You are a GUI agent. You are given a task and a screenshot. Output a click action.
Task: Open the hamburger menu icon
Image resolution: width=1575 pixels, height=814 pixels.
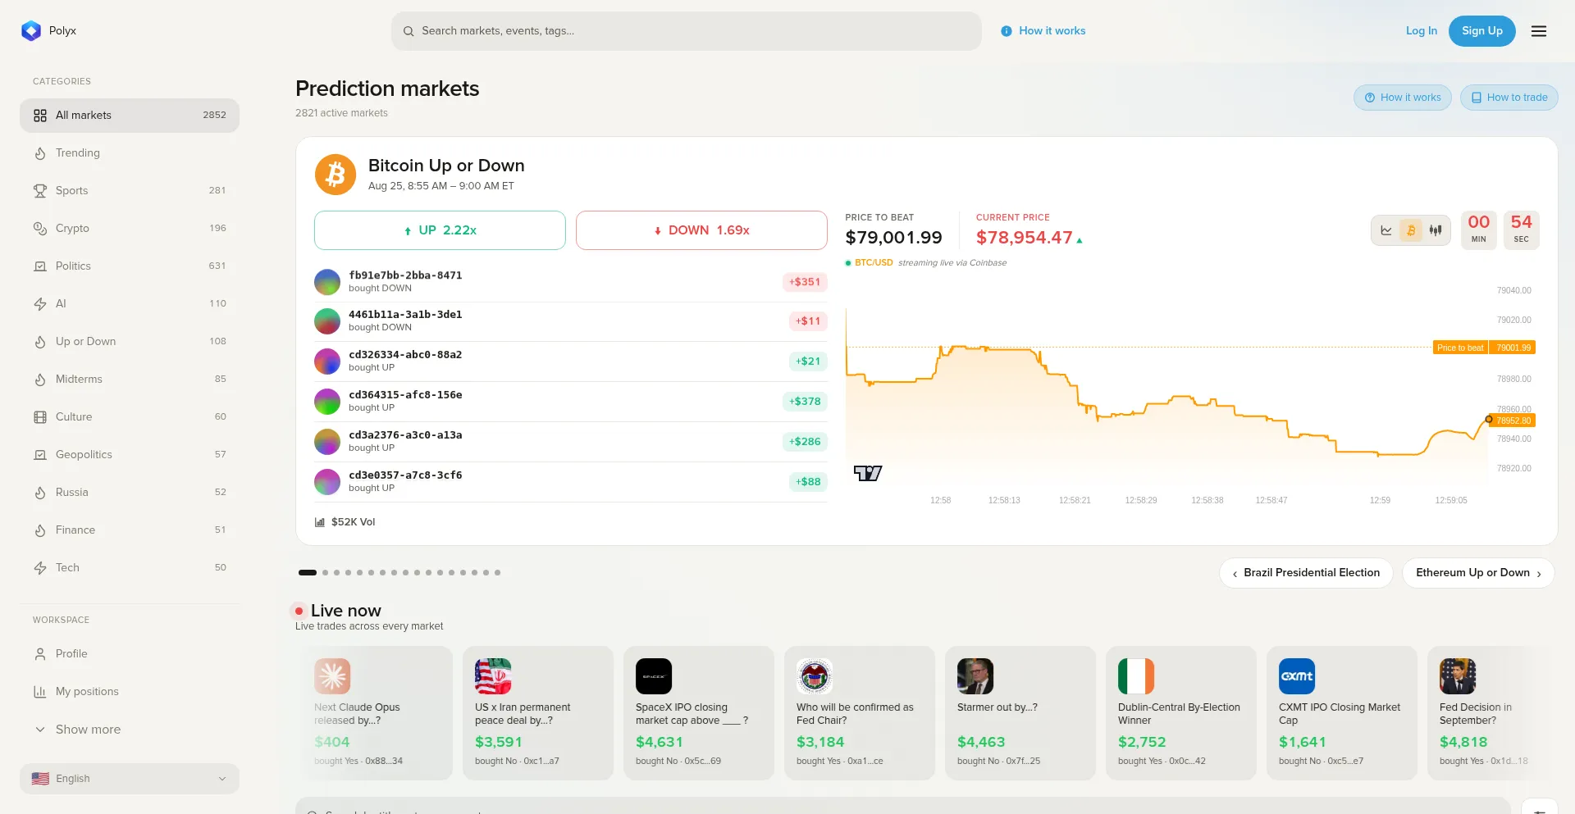coord(1539,31)
